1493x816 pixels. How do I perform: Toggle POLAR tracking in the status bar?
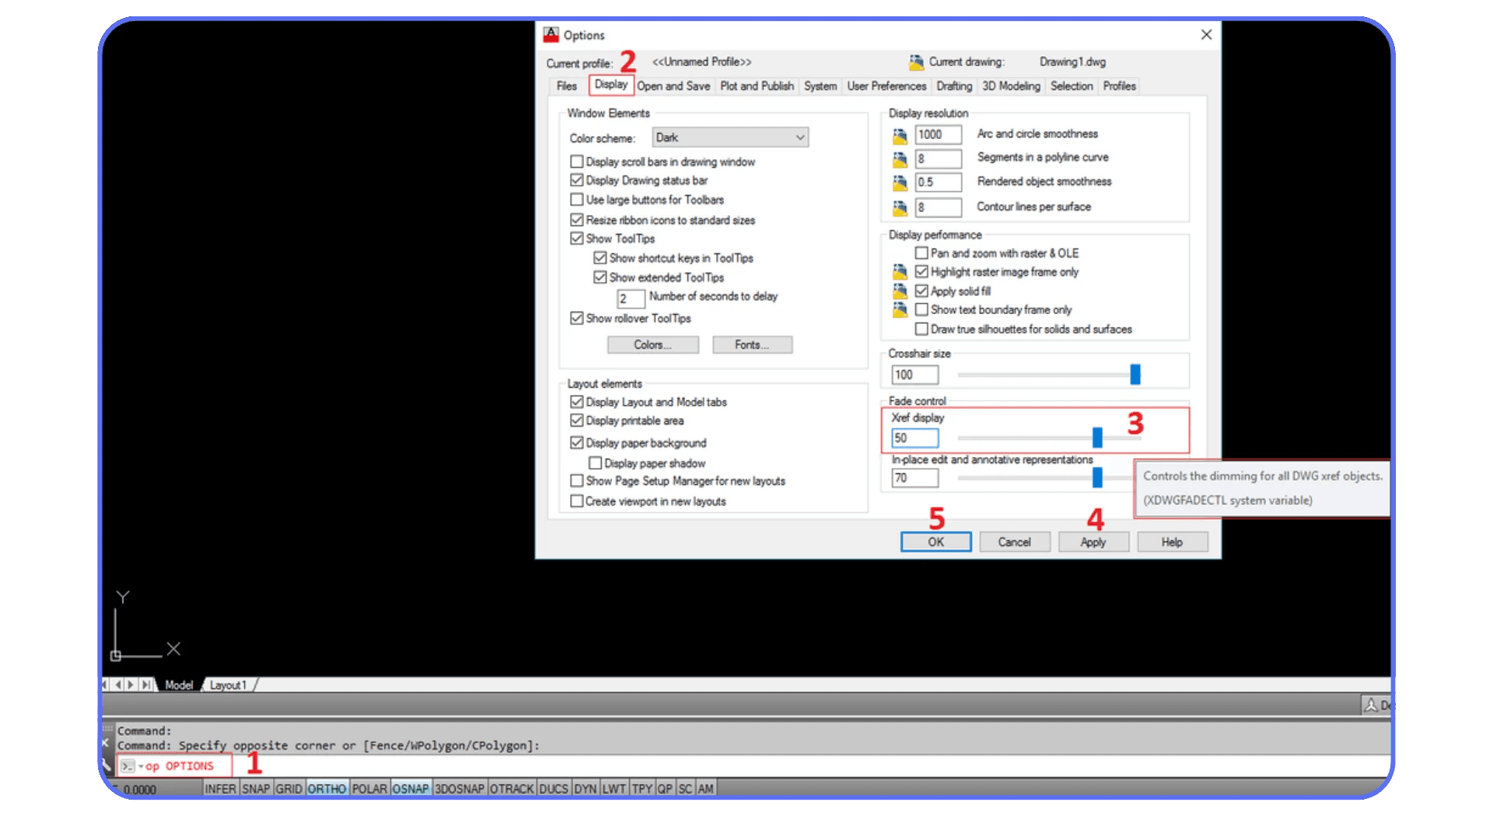(x=369, y=789)
